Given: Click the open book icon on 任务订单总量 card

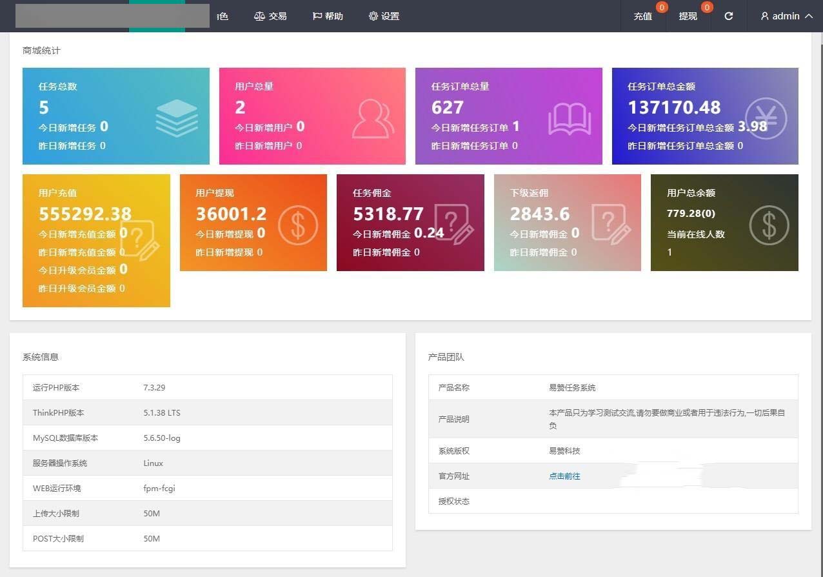Looking at the screenshot, I should click(x=569, y=119).
